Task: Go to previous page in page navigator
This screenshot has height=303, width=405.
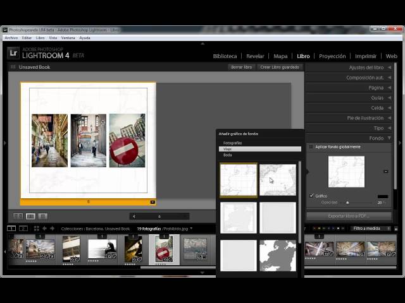Action: click(x=134, y=217)
